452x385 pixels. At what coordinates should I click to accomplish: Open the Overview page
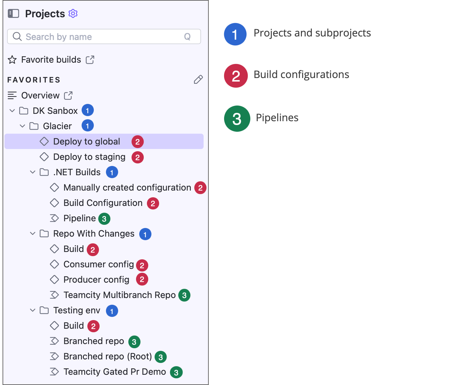coord(40,95)
